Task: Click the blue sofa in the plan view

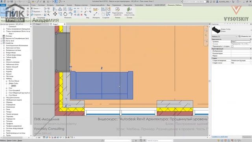Action: click(x=102, y=85)
